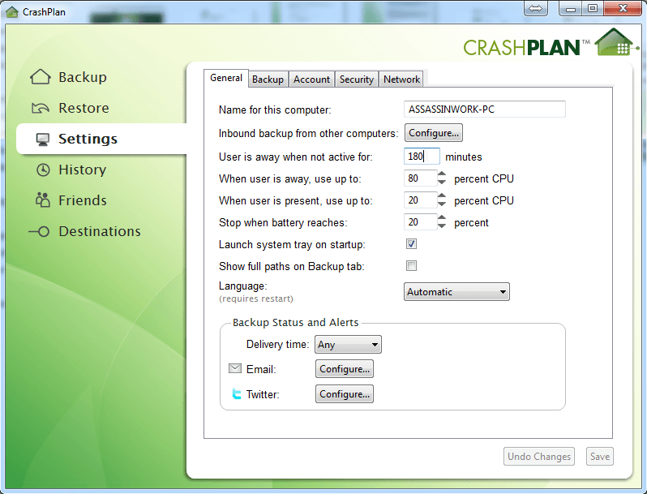647x494 pixels.
Task: Open the Destinations section in sidebar
Action: click(x=100, y=231)
